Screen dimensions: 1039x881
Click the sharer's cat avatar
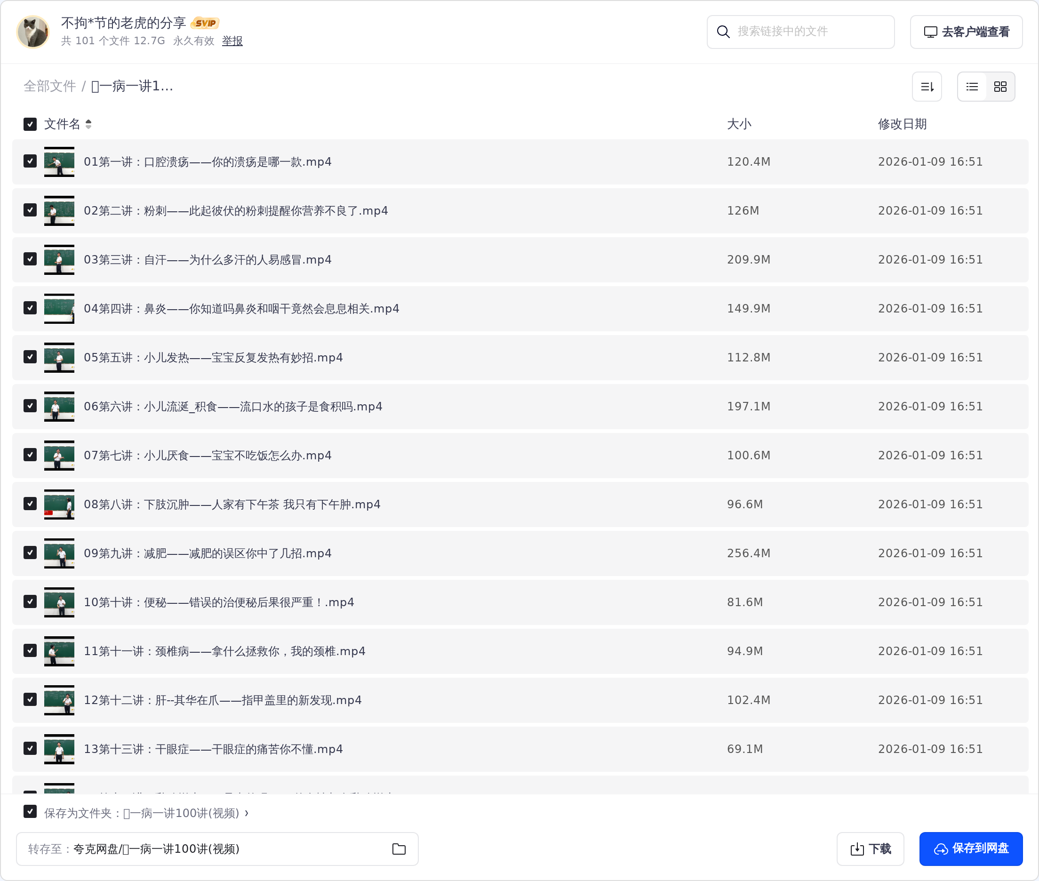pos(33,32)
